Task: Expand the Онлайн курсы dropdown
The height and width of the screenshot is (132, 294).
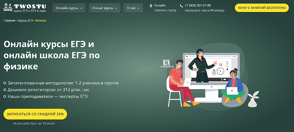Action: [69, 8]
